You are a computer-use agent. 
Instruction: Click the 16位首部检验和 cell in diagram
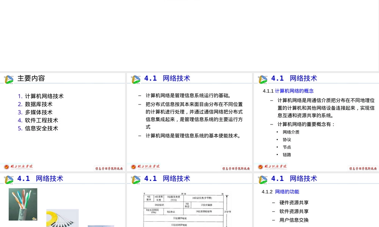tap(204, 211)
